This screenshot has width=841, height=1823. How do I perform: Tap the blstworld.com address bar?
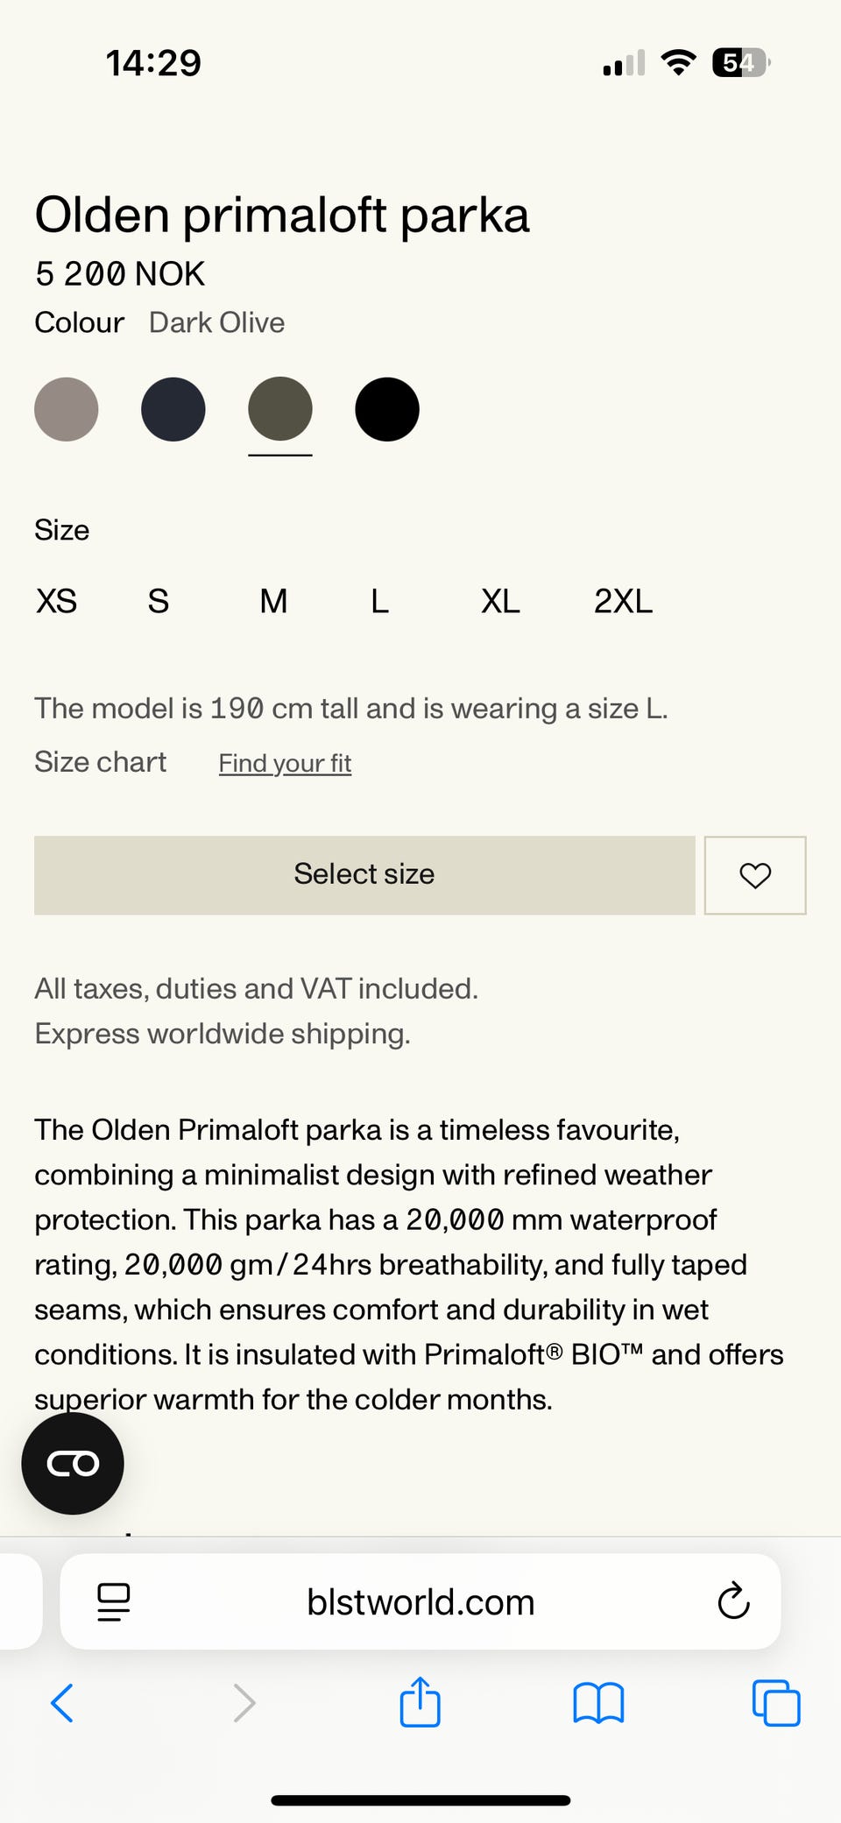point(420,1601)
